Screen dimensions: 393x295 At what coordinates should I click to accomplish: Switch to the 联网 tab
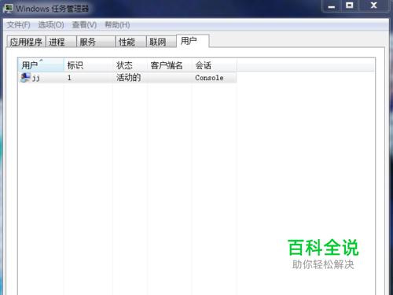(x=161, y=42)
